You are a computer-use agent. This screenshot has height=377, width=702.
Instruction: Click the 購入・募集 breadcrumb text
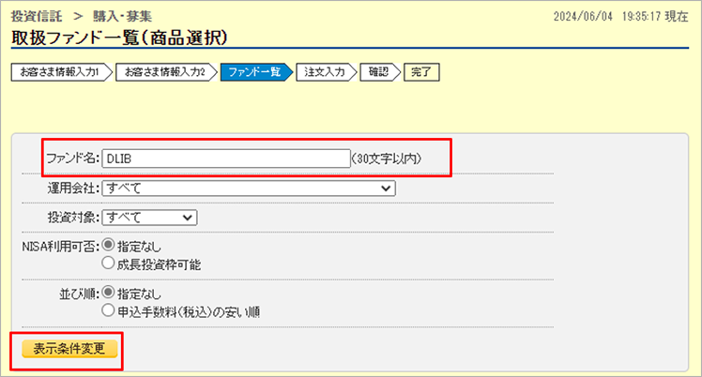click(122, 16)
